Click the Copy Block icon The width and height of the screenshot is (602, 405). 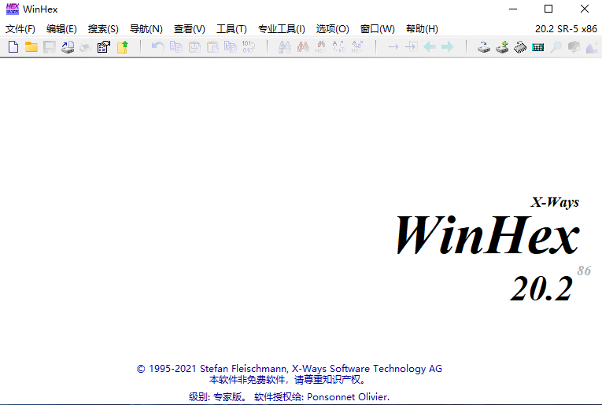pyautogui.click(x=176, y=46)
